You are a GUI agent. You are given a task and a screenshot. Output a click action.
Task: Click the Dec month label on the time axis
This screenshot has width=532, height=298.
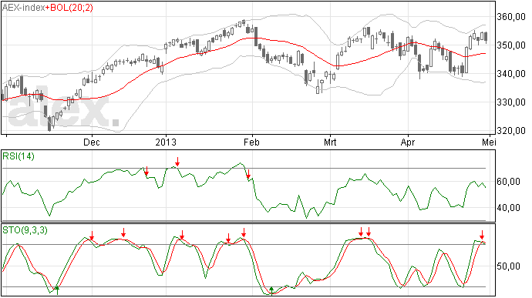point(92,142)
